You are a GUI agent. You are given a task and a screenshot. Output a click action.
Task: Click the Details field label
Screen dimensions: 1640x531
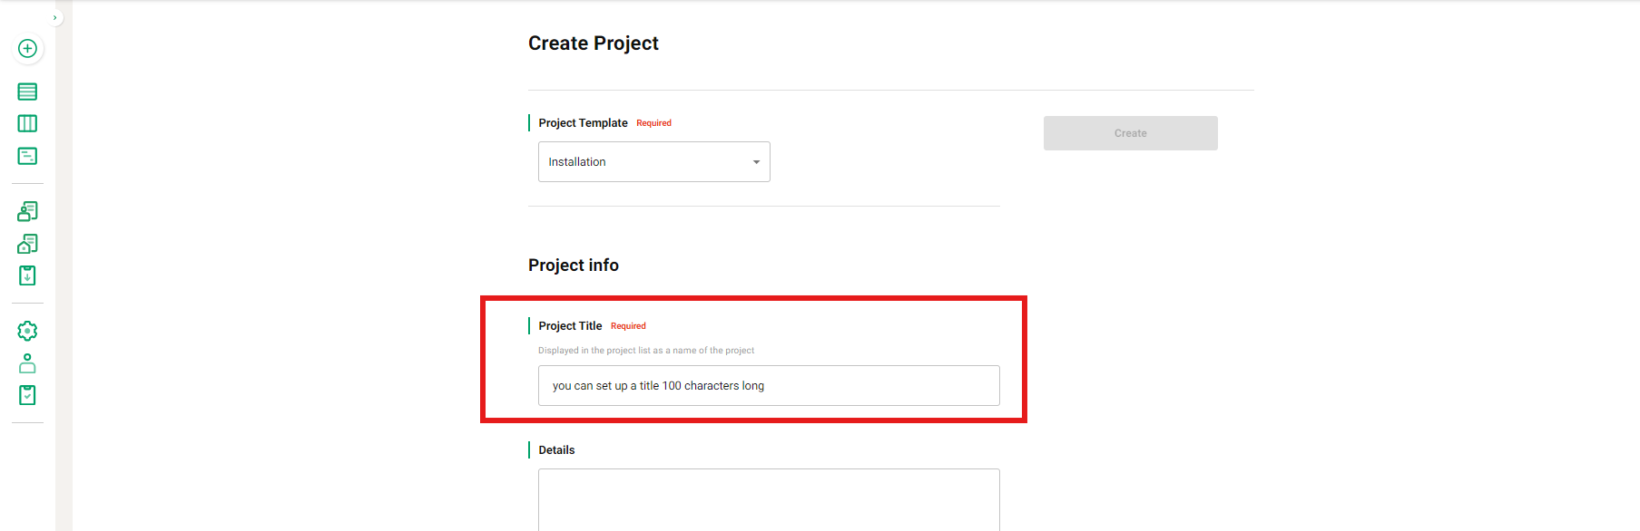556,450
